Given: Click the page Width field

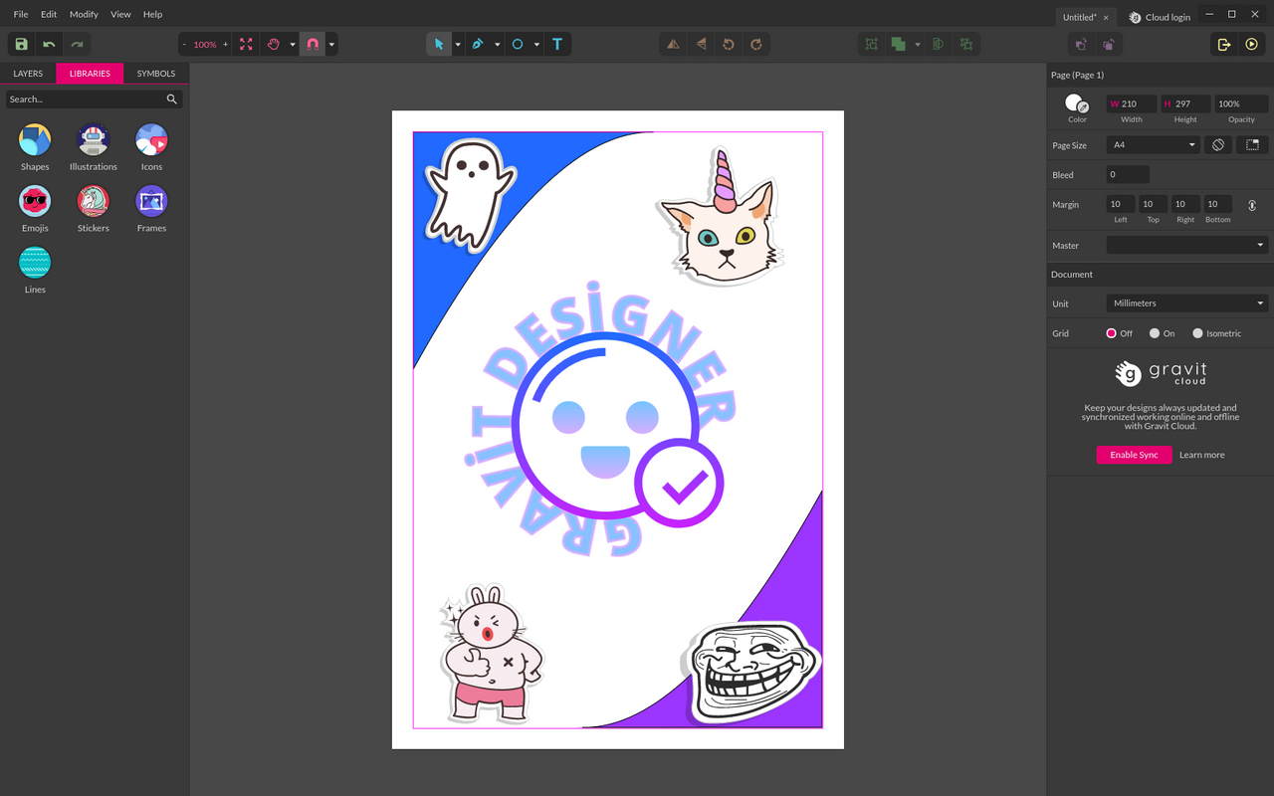Looking at the screenshot, I should point(1132,103).
